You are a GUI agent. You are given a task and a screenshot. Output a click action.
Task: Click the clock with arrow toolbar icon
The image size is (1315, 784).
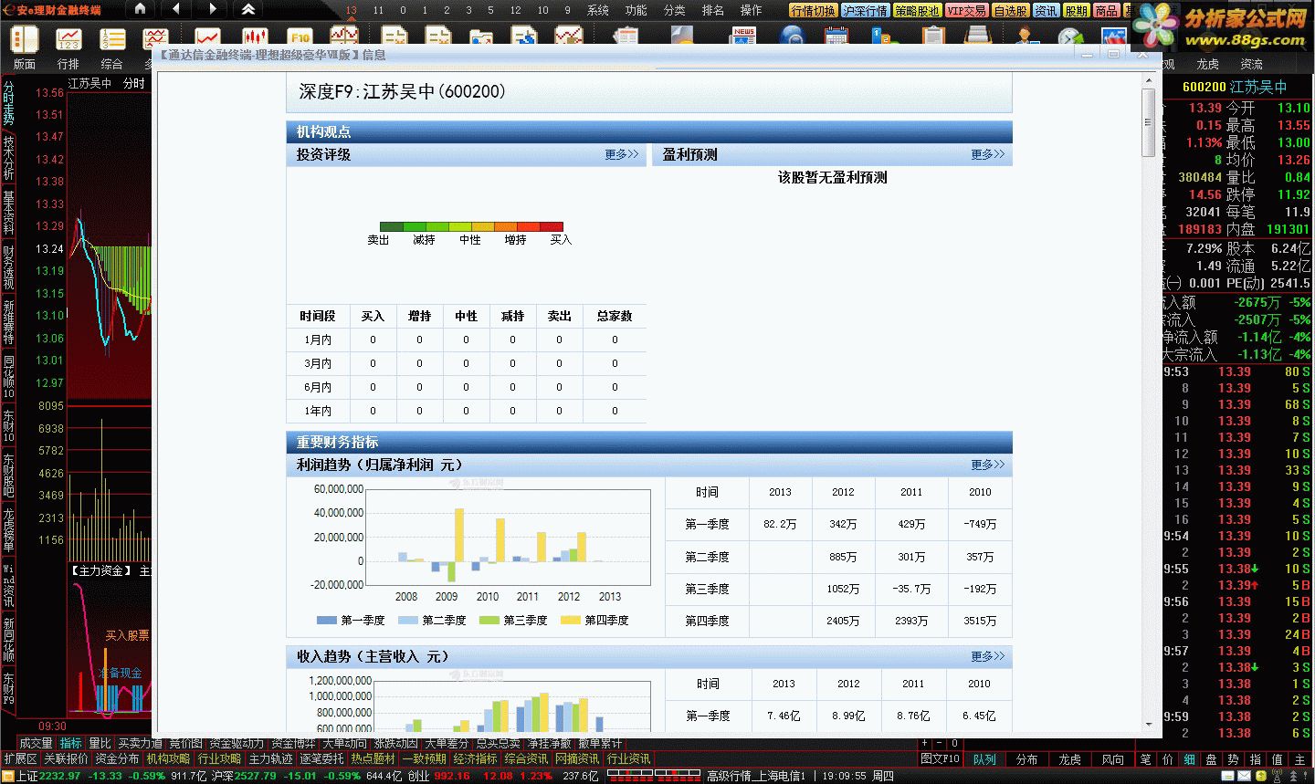click(1070, 37)
